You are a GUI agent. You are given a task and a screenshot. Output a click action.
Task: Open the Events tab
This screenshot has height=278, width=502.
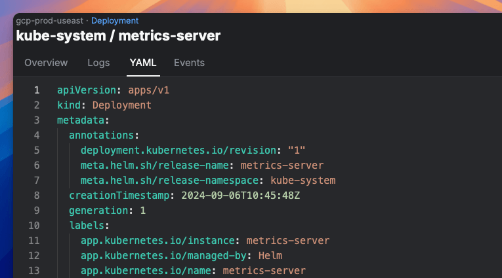[189, 63]
